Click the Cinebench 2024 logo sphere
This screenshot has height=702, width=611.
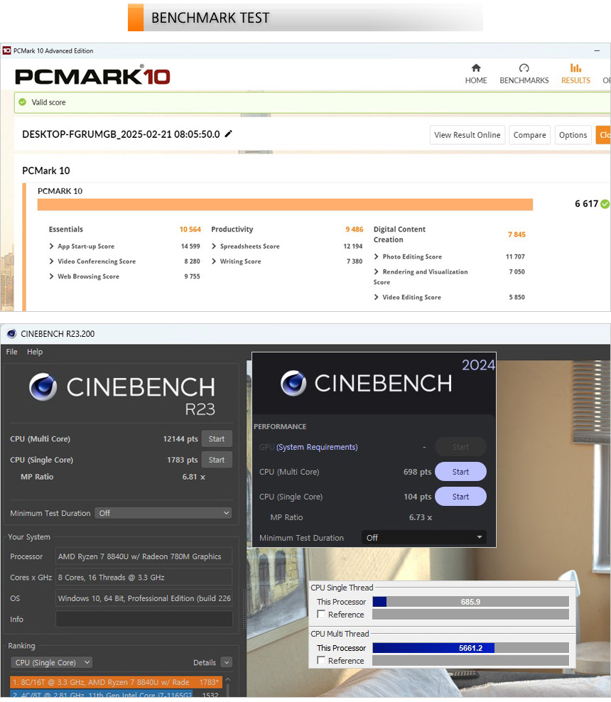pyautogui.click(x=293, y=383)
